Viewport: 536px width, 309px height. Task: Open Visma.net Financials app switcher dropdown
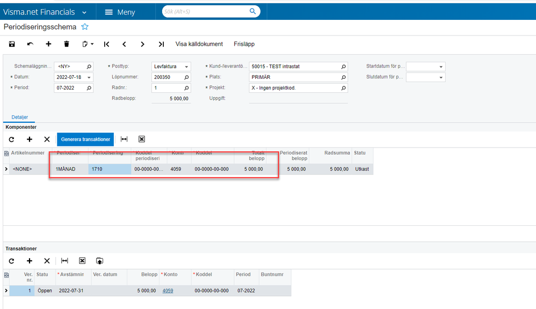pos(85,12)
